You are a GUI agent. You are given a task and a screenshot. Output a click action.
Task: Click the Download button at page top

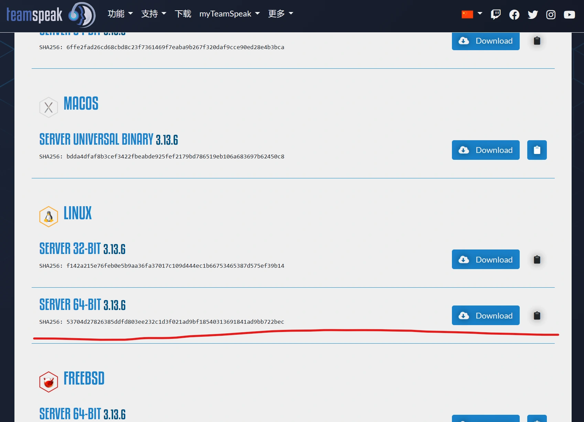[x=485, y=41]
